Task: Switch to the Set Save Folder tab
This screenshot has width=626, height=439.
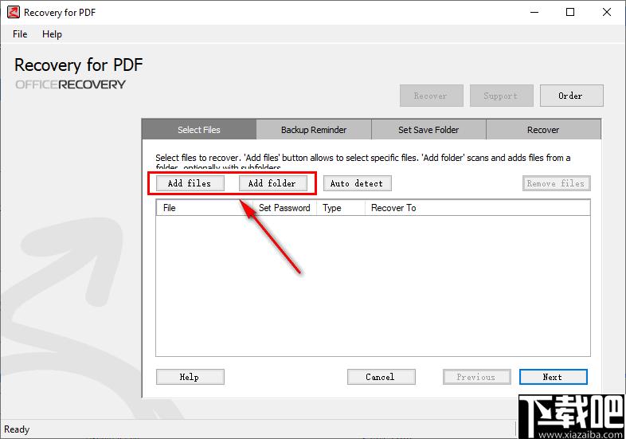Action: (x=428, y=129)
